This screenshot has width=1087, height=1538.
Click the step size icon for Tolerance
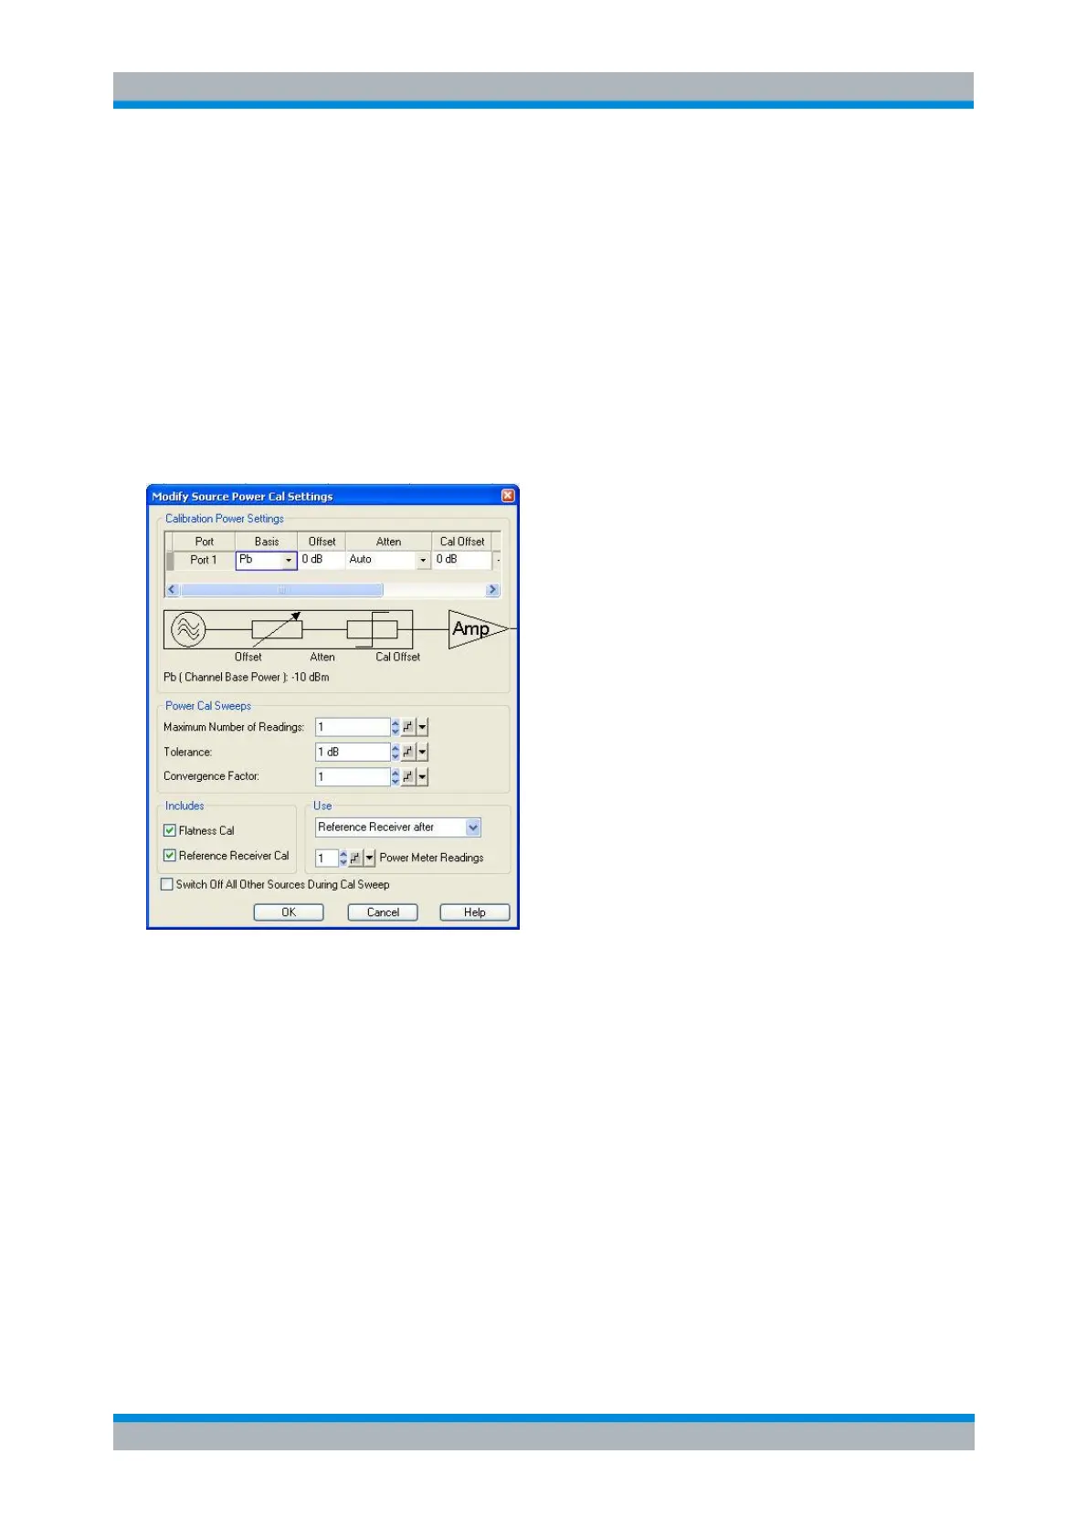pos(408,752)
